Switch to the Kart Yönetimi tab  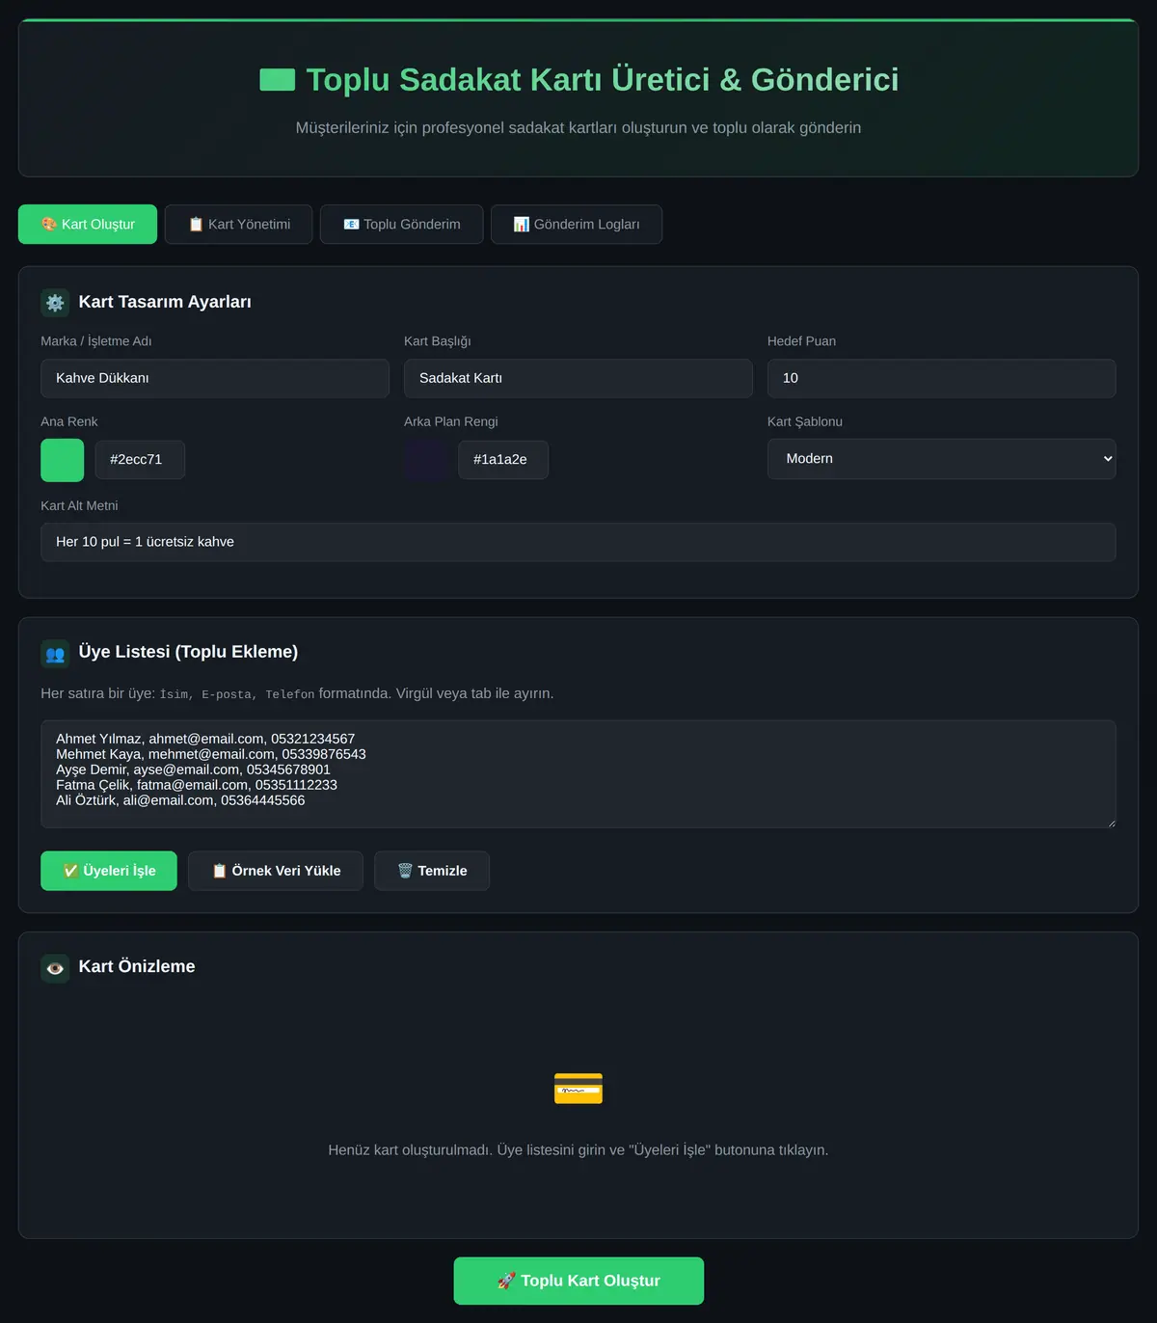238,224
